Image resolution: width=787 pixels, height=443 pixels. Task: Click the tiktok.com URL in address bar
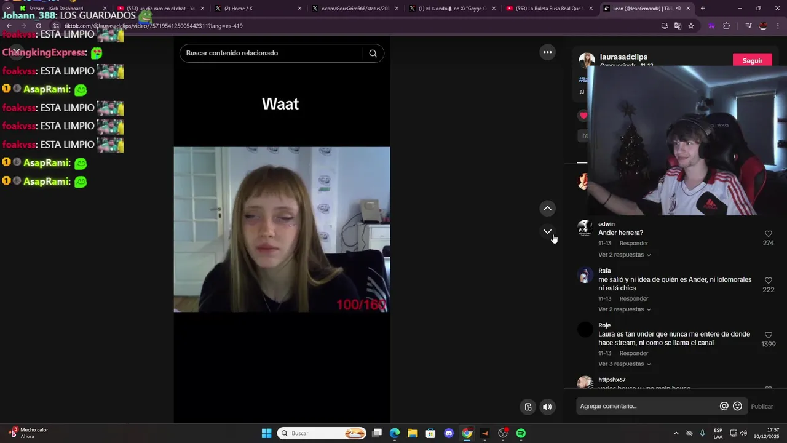(x=153, y=26)
